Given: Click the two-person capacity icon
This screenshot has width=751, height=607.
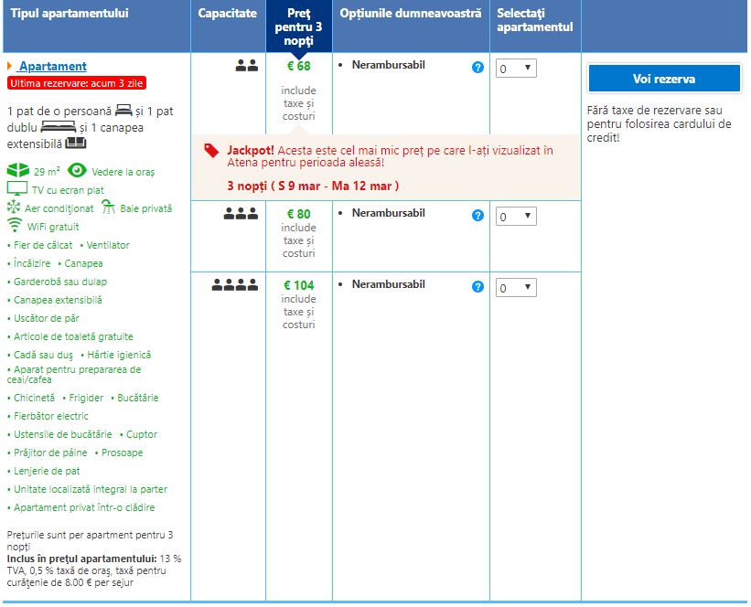Looking at the screenshot, I should click(x=246, y=66).
